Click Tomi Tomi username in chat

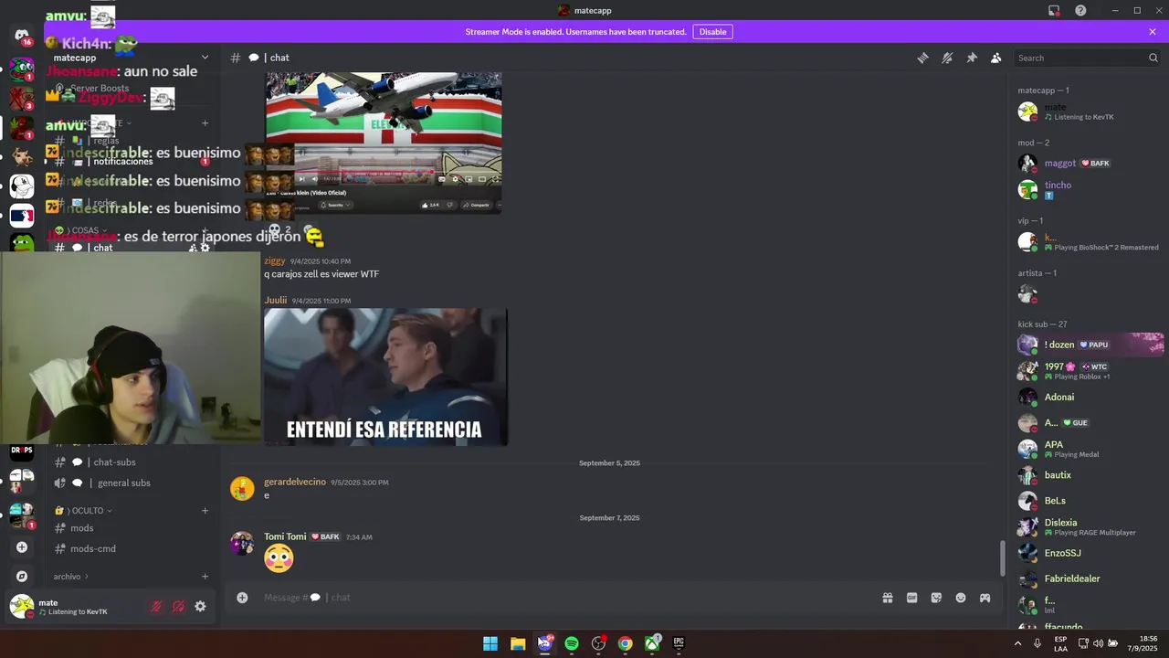[285, 536]
